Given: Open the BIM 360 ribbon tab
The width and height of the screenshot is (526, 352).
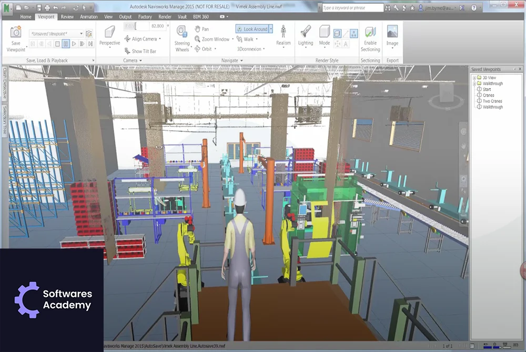Looking at the screenshot, I should pos(200,17).
